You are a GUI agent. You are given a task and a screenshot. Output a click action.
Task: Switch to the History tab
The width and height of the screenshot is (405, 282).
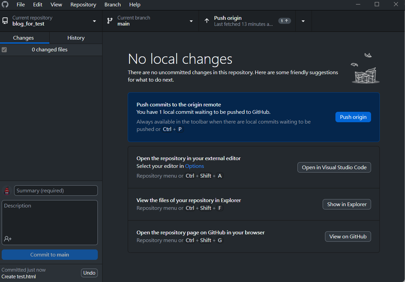(x=76, y=38)
